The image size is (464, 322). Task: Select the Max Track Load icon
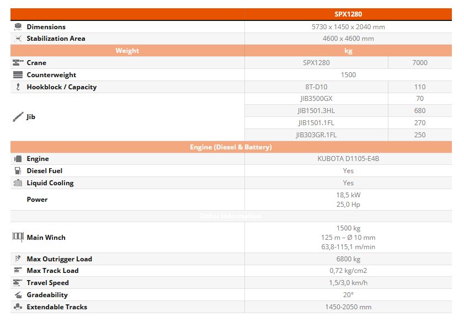(x=18, y=271)
